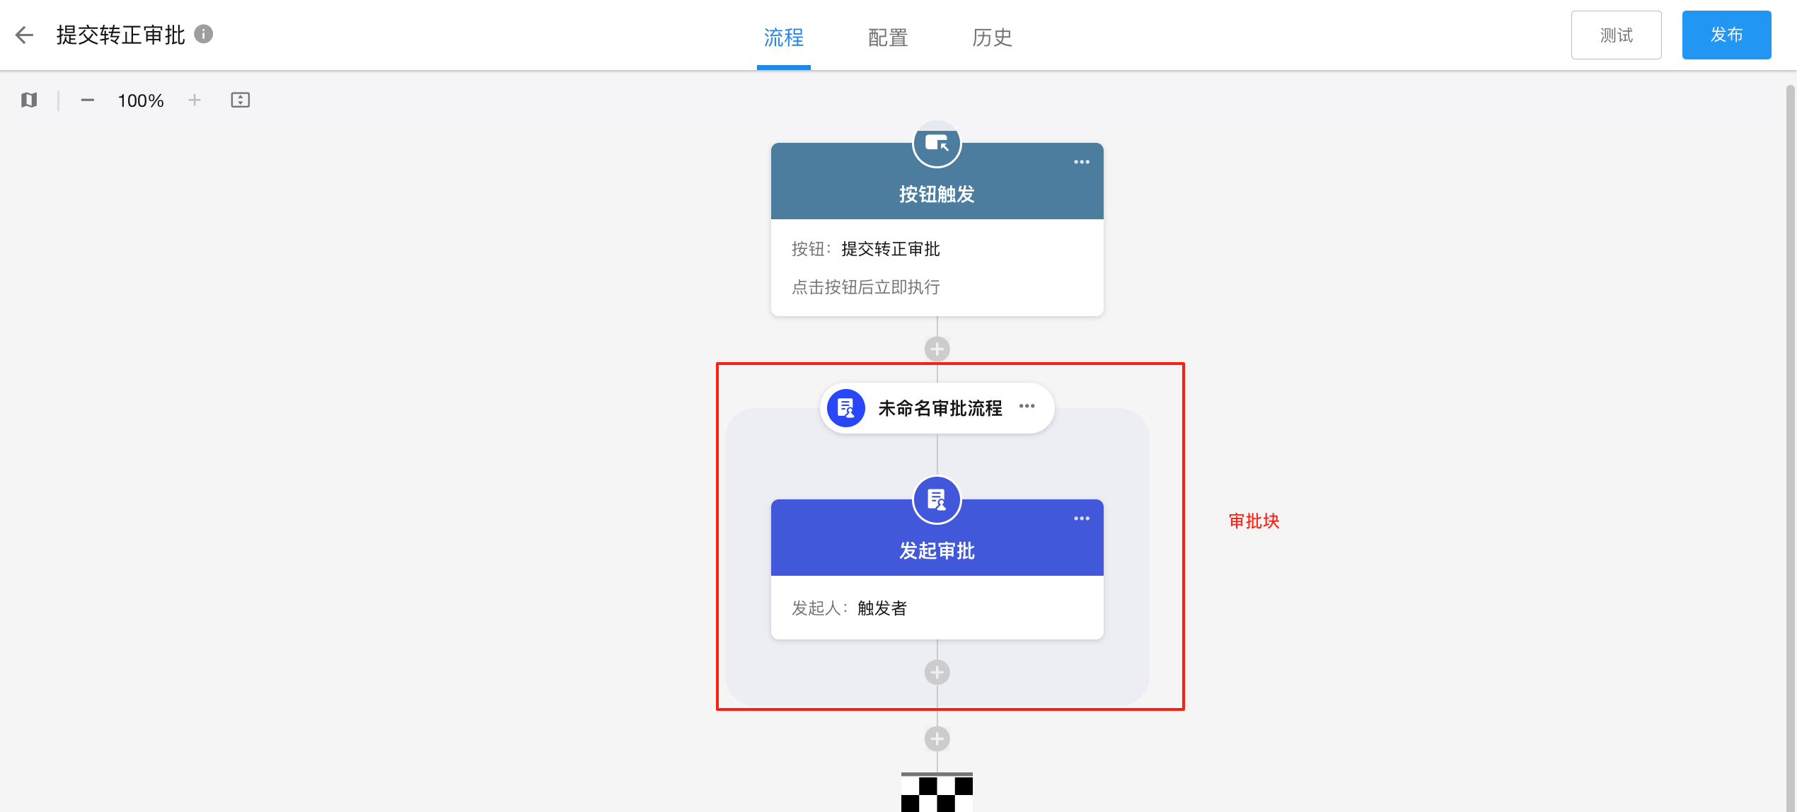Add node below 按钮触发 card
This screenshot has height=812, width=1797.
point(937,349)
